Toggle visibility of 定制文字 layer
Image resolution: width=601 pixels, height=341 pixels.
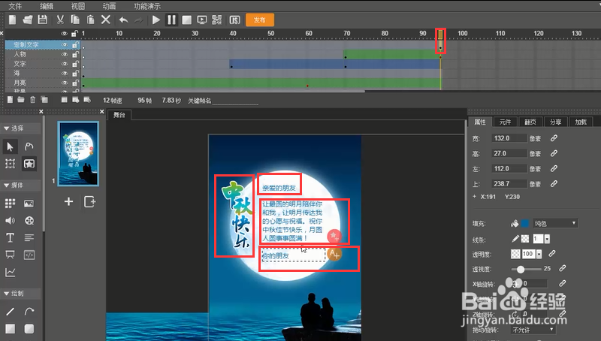(64, 45)
